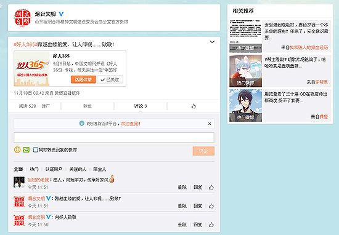Focus the comment text input box
The width and height of the screenshot is (339, 235).
[114, 138]
